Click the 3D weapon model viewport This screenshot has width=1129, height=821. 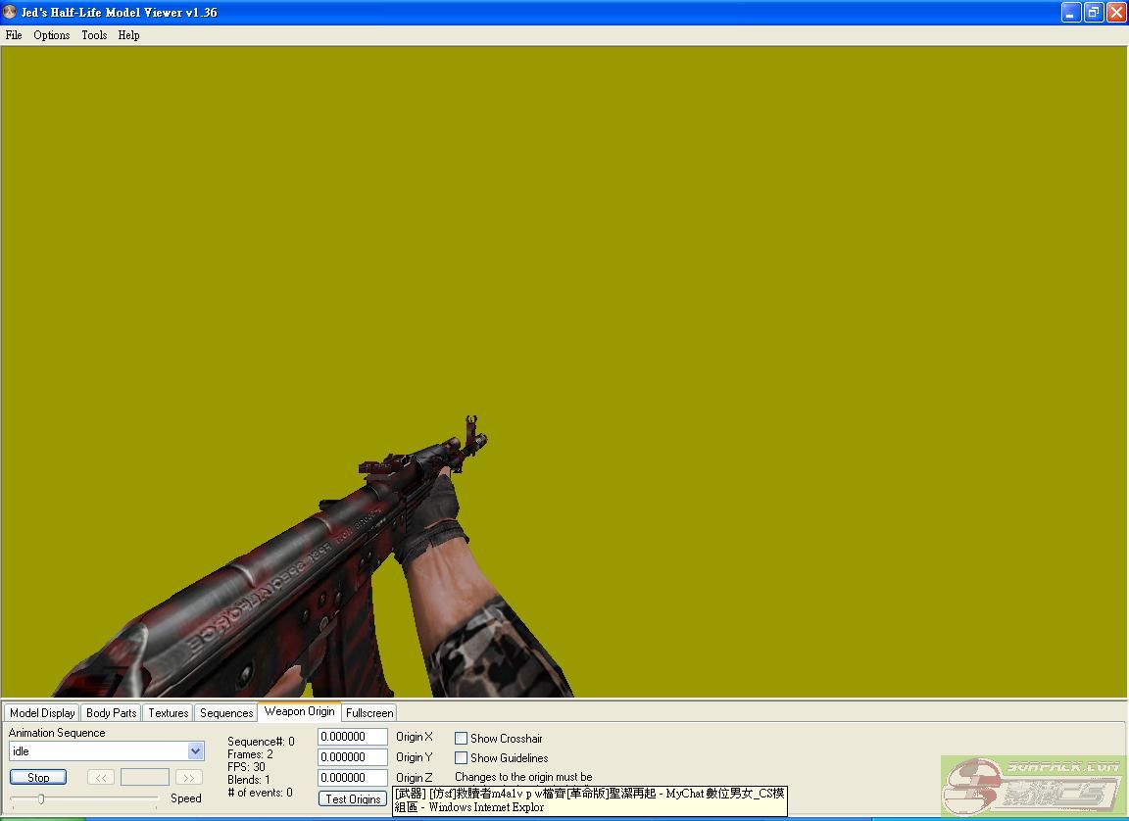[564, 371]
